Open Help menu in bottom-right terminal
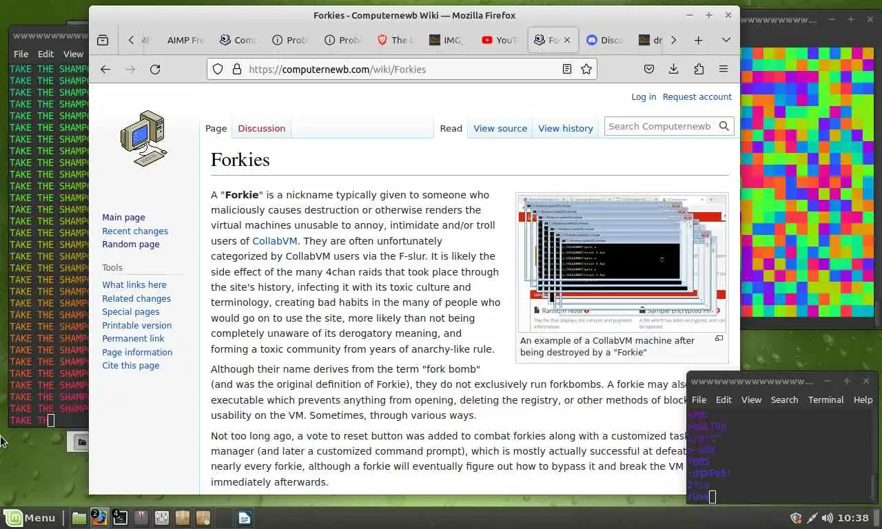This screenshot has height=529, width=882. (863, 400)
